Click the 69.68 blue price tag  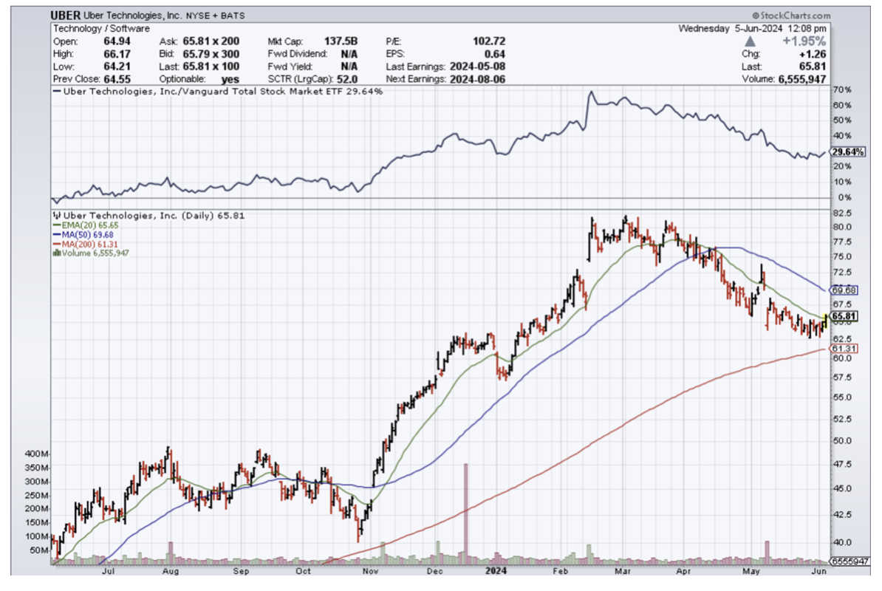(844, 290)
